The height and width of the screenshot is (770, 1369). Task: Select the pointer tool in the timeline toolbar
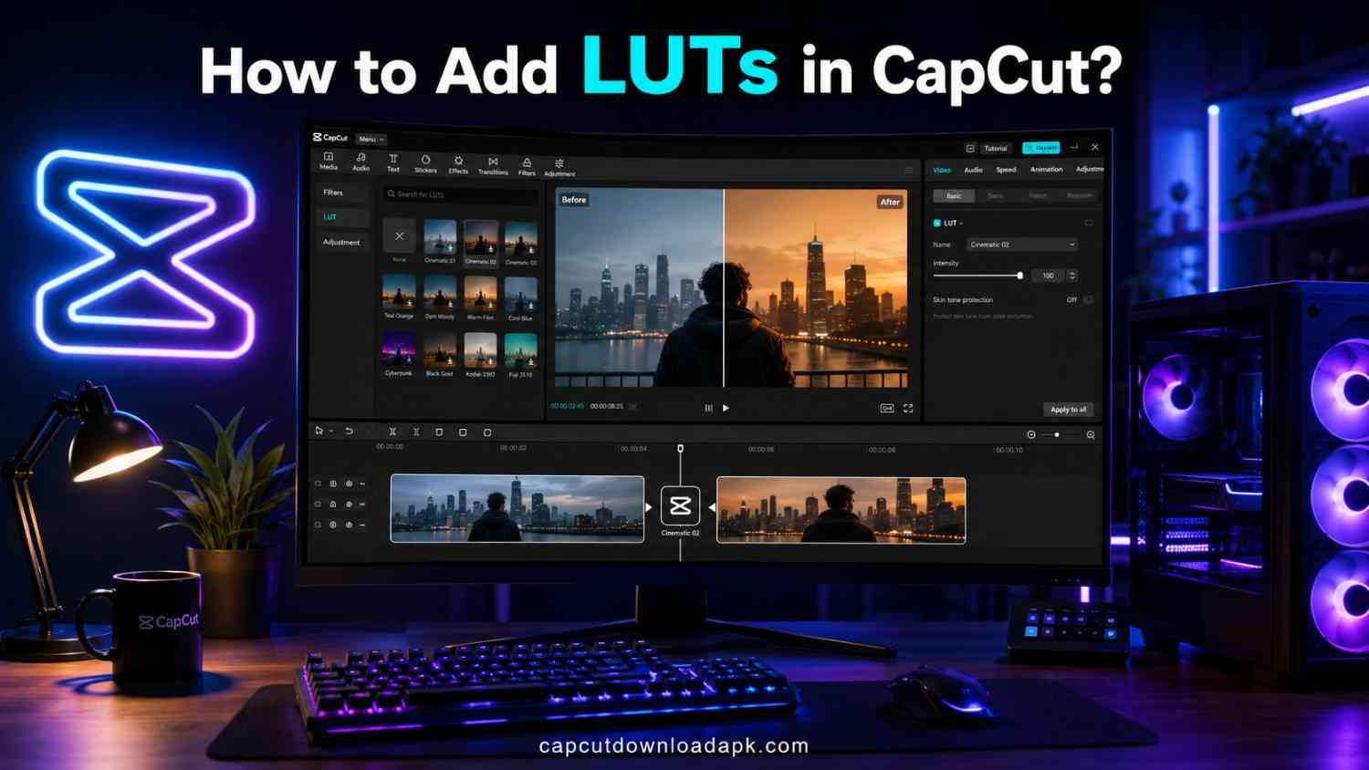[x=319, y=430]
